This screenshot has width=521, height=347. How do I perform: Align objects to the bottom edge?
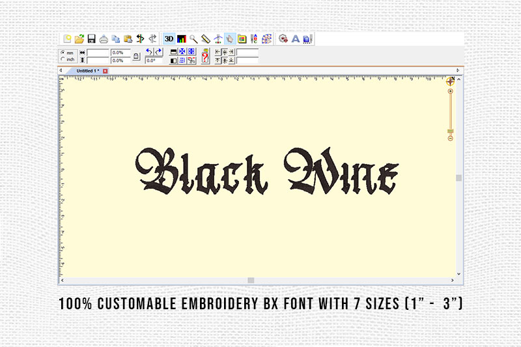pyautogui.click(x=232, y=61)
